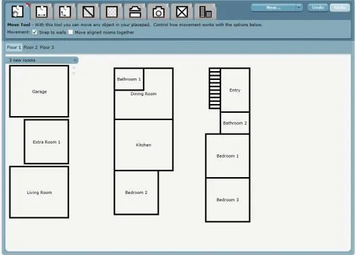Screen dimensions: 356x255
Task: Click the new rooms scroll down arrow
Action: (x=74, y=73)
